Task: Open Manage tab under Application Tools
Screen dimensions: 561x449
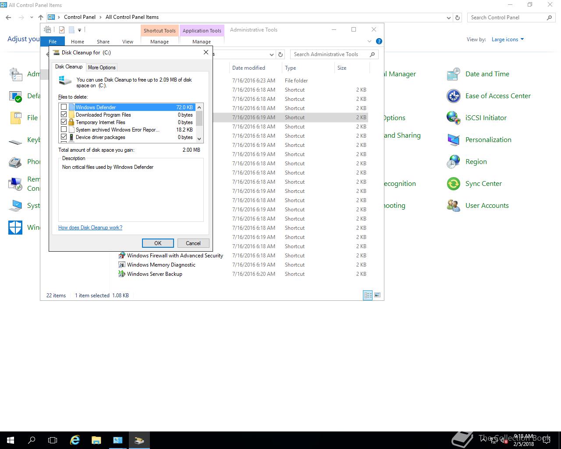Action: point(202,42)
